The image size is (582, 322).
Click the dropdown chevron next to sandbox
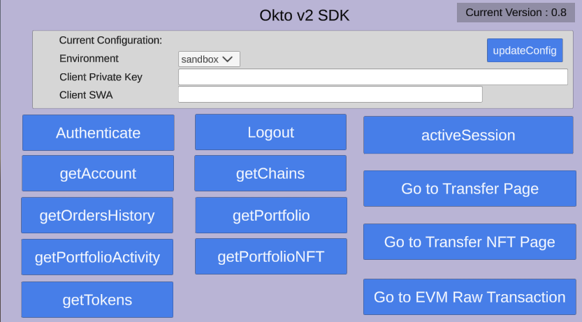click(227, 59)
